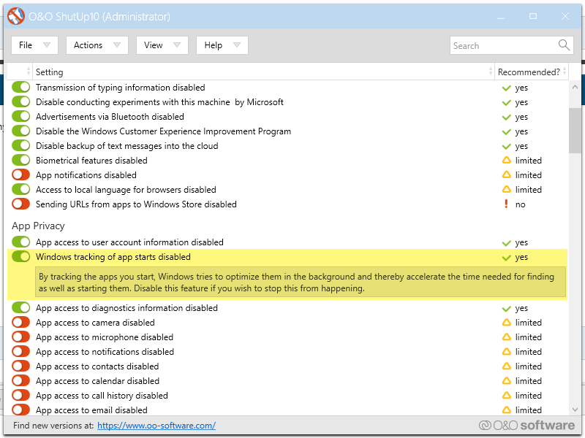Enable App notifications disabled switch
585x438 pixels.
(x=21, y=174)
